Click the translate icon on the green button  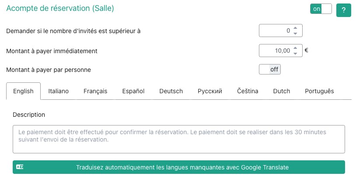[20, 167]
